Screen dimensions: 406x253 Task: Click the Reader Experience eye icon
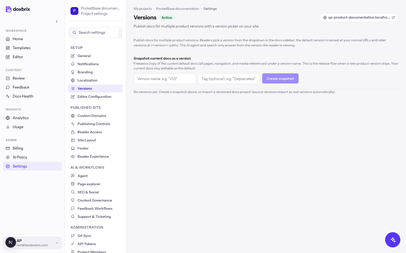pos(73,157)
